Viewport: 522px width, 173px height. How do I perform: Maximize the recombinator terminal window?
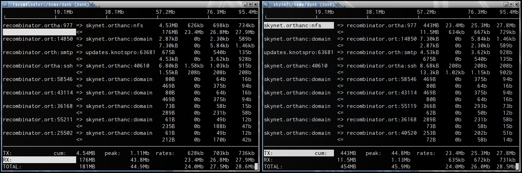(250, 4)
